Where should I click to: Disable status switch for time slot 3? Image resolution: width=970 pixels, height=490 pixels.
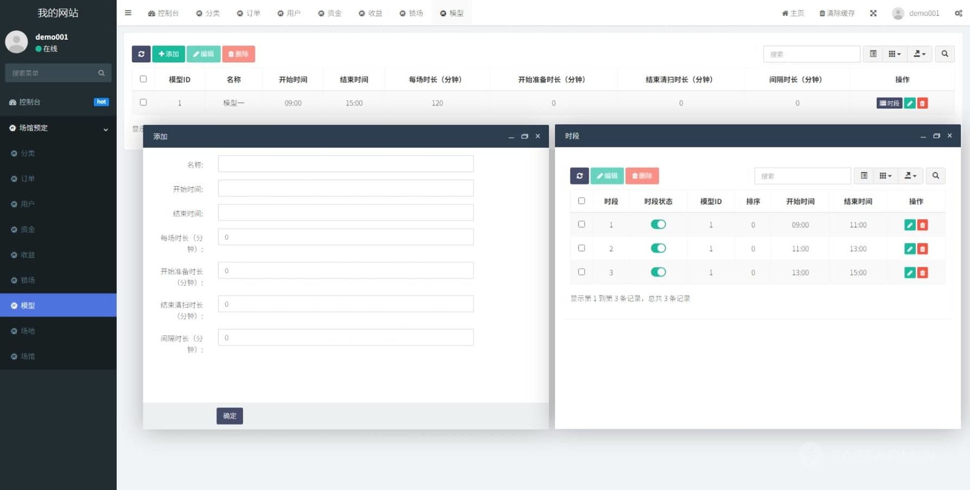(658, 272)
